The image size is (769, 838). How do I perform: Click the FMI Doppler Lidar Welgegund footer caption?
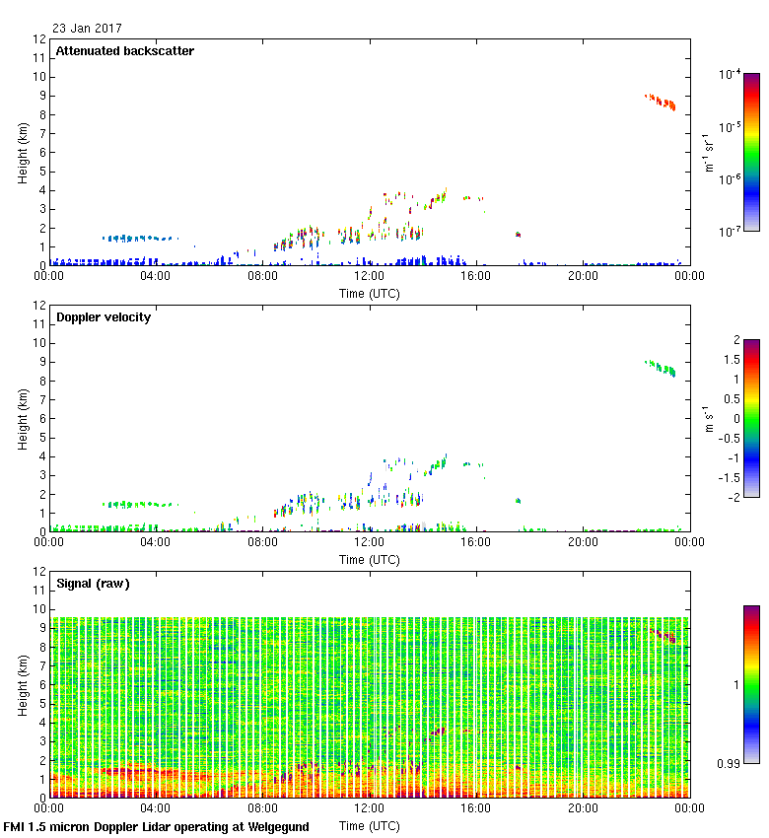[157, 827]
